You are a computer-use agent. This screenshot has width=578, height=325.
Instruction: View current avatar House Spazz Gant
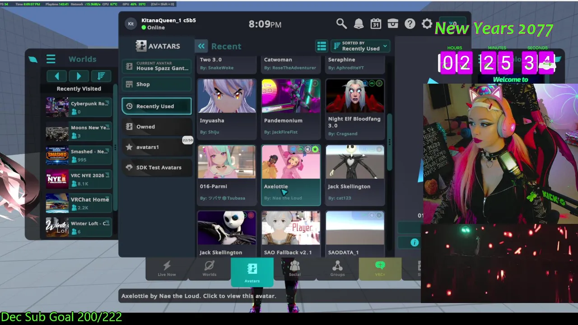point(157,66)
